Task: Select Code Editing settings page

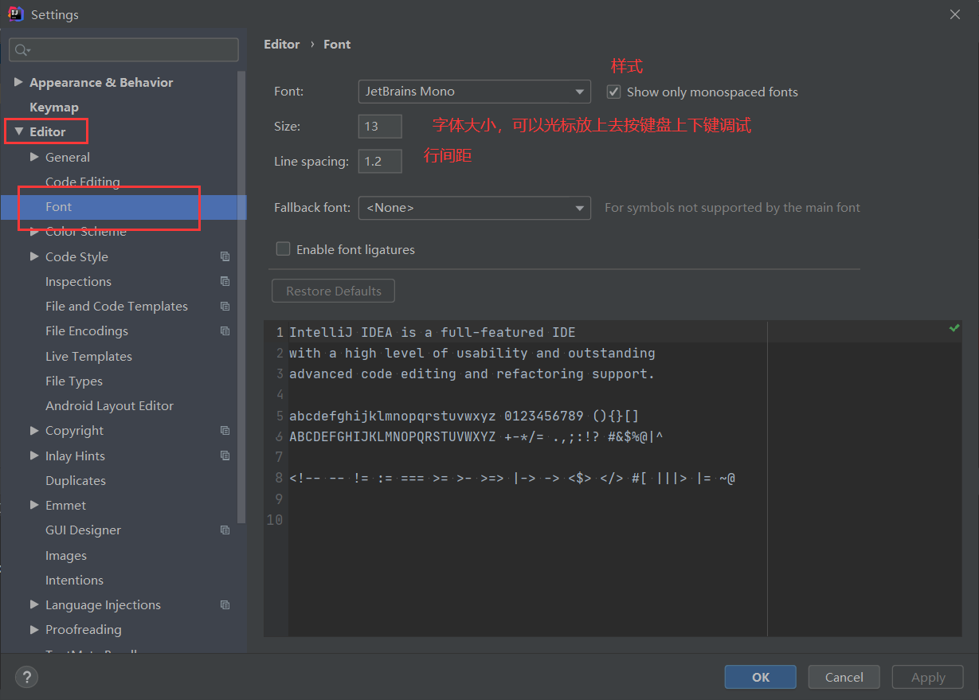Action: (x=83, y=182)
